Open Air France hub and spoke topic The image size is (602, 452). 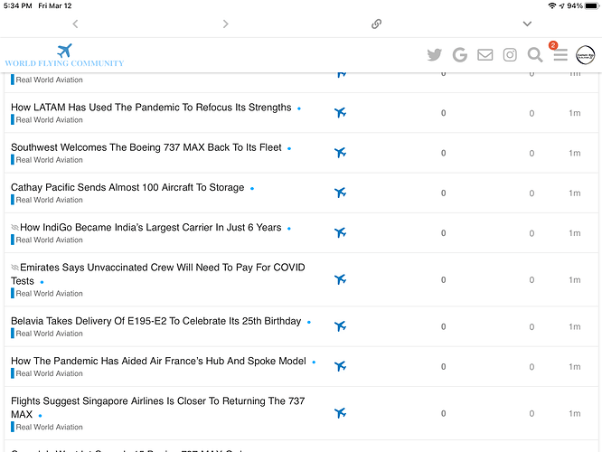click(x=158, y=361)
